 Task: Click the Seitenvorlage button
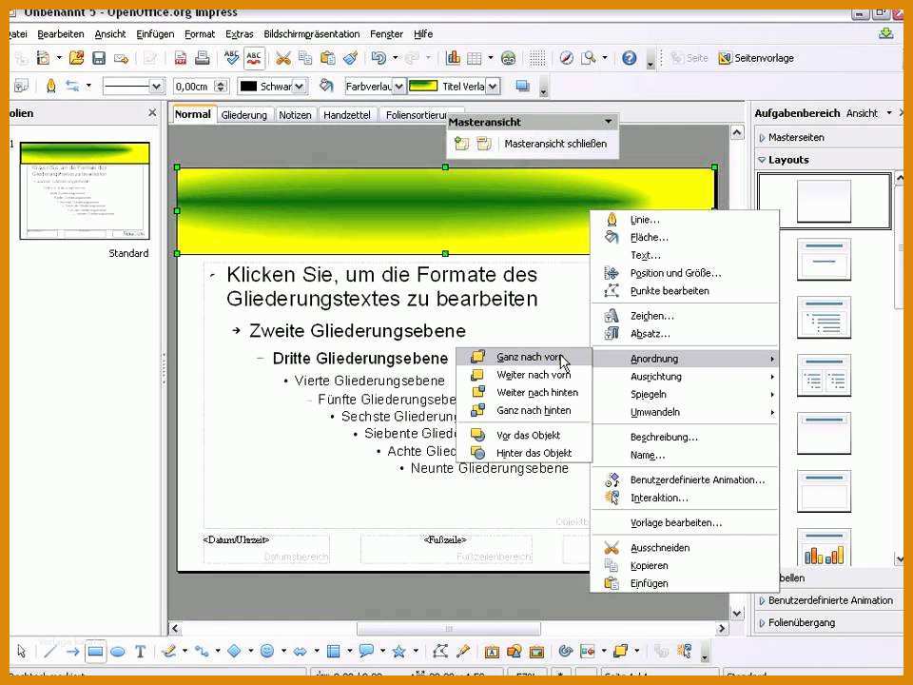(x=756, y=58)
